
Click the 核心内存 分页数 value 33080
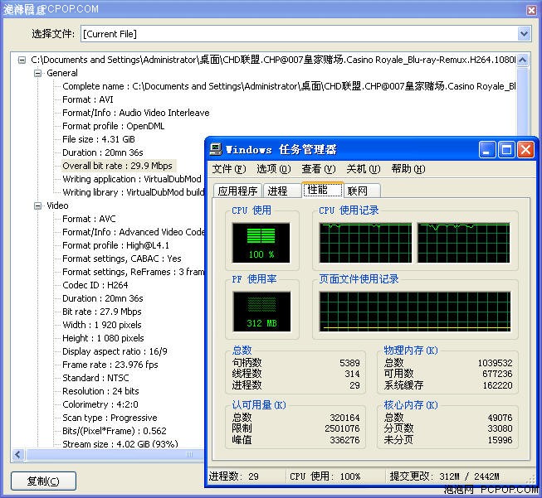[500, 429]
